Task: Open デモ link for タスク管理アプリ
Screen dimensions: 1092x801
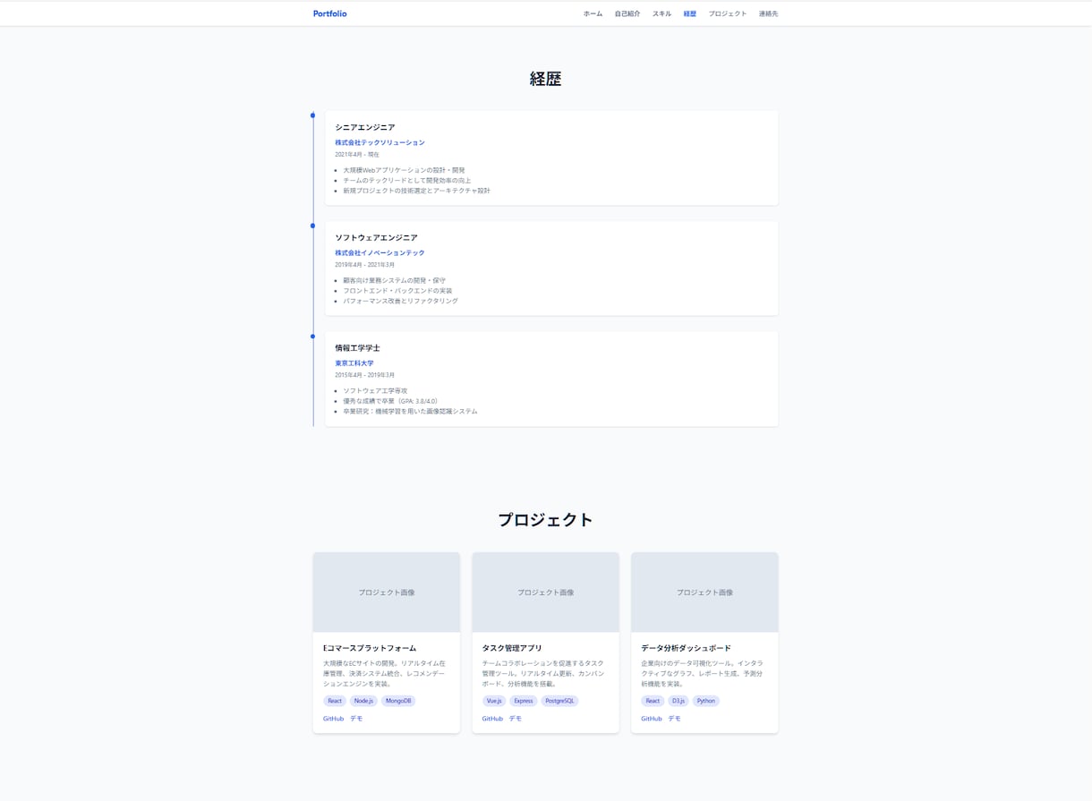Action: pyautogui.click(x=516, y=719)
